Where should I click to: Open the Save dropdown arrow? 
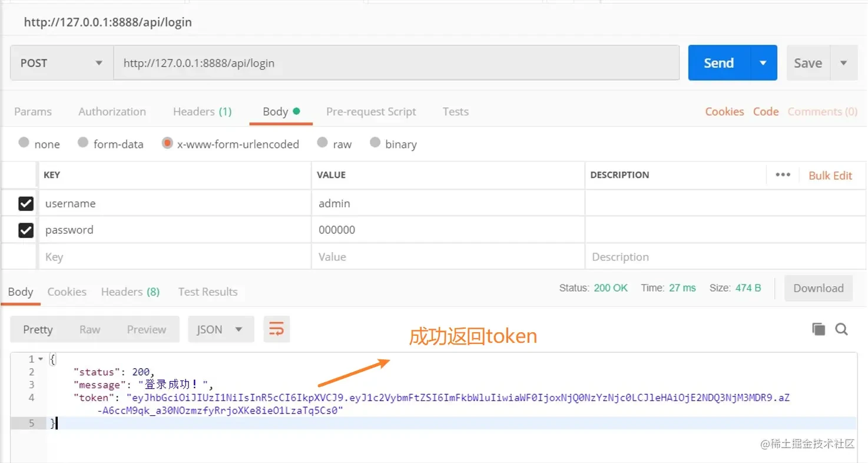click(844, 63)
